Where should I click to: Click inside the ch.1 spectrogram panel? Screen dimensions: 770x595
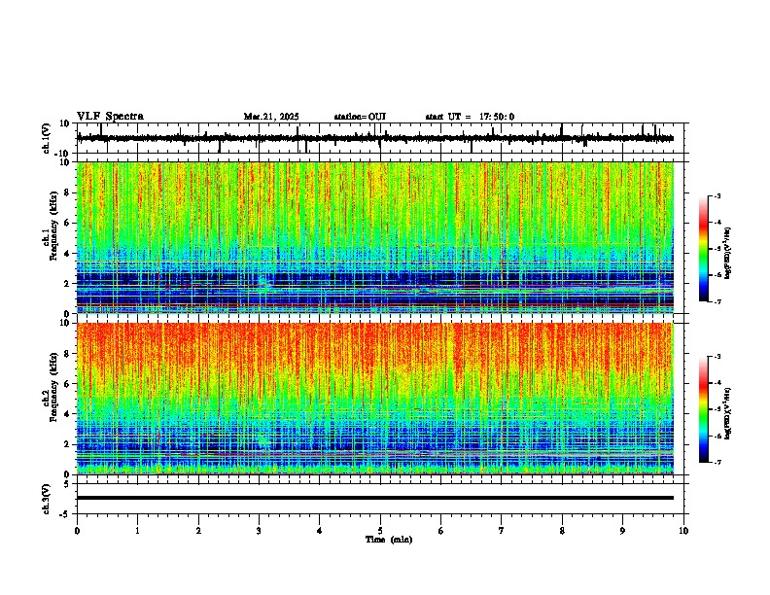375,237
